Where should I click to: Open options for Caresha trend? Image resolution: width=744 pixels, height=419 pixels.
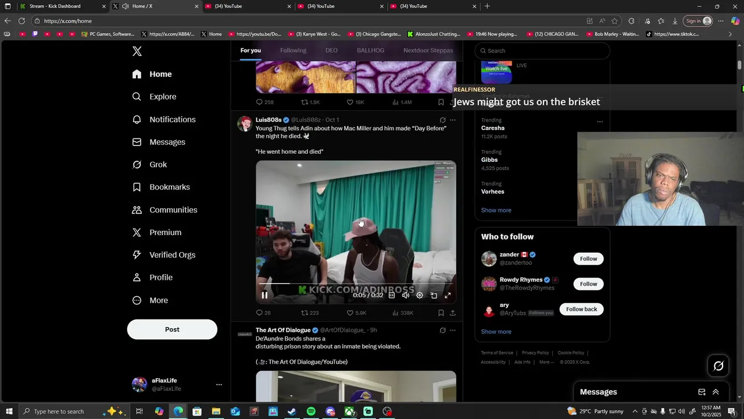click(600, 122)
